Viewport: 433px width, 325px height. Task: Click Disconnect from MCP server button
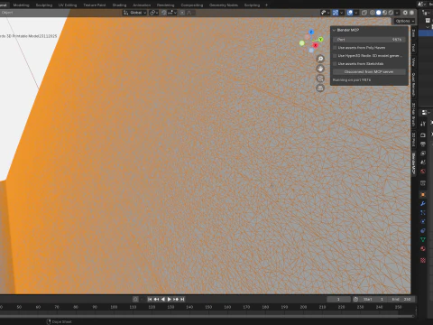click(369, 72)
